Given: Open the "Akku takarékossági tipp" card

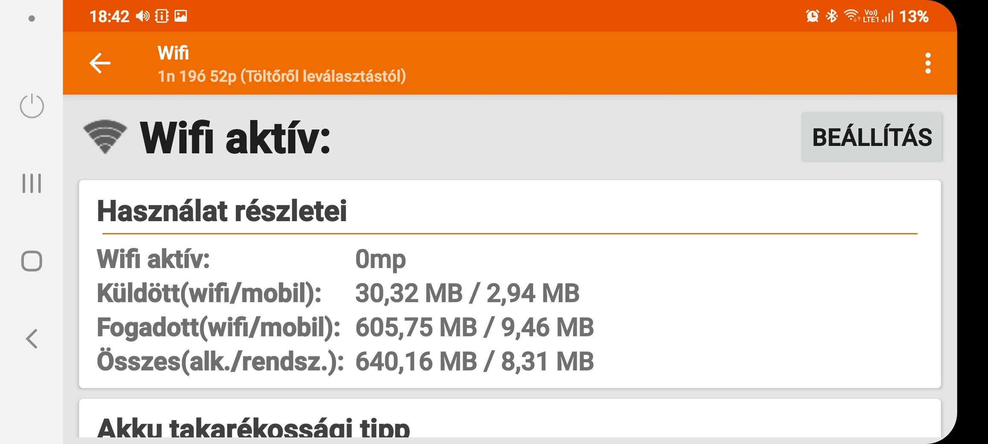Looking at the screenshot, I should point(254,427).
